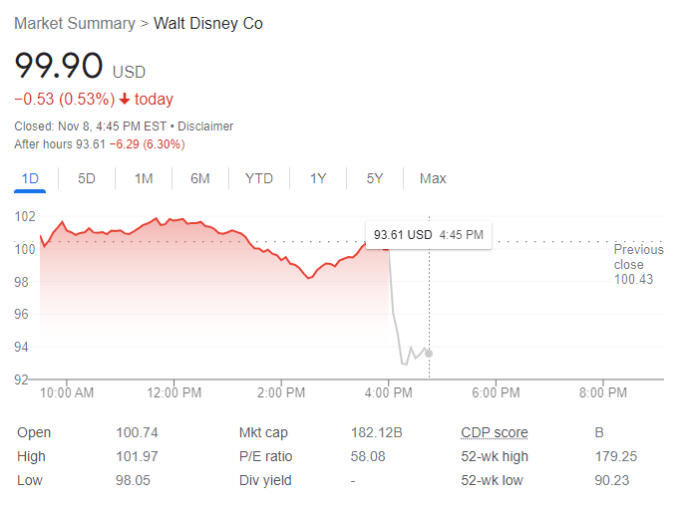Select the 1D time range tab
This screenshot has height=505, width=686.
tap(30, 178)
